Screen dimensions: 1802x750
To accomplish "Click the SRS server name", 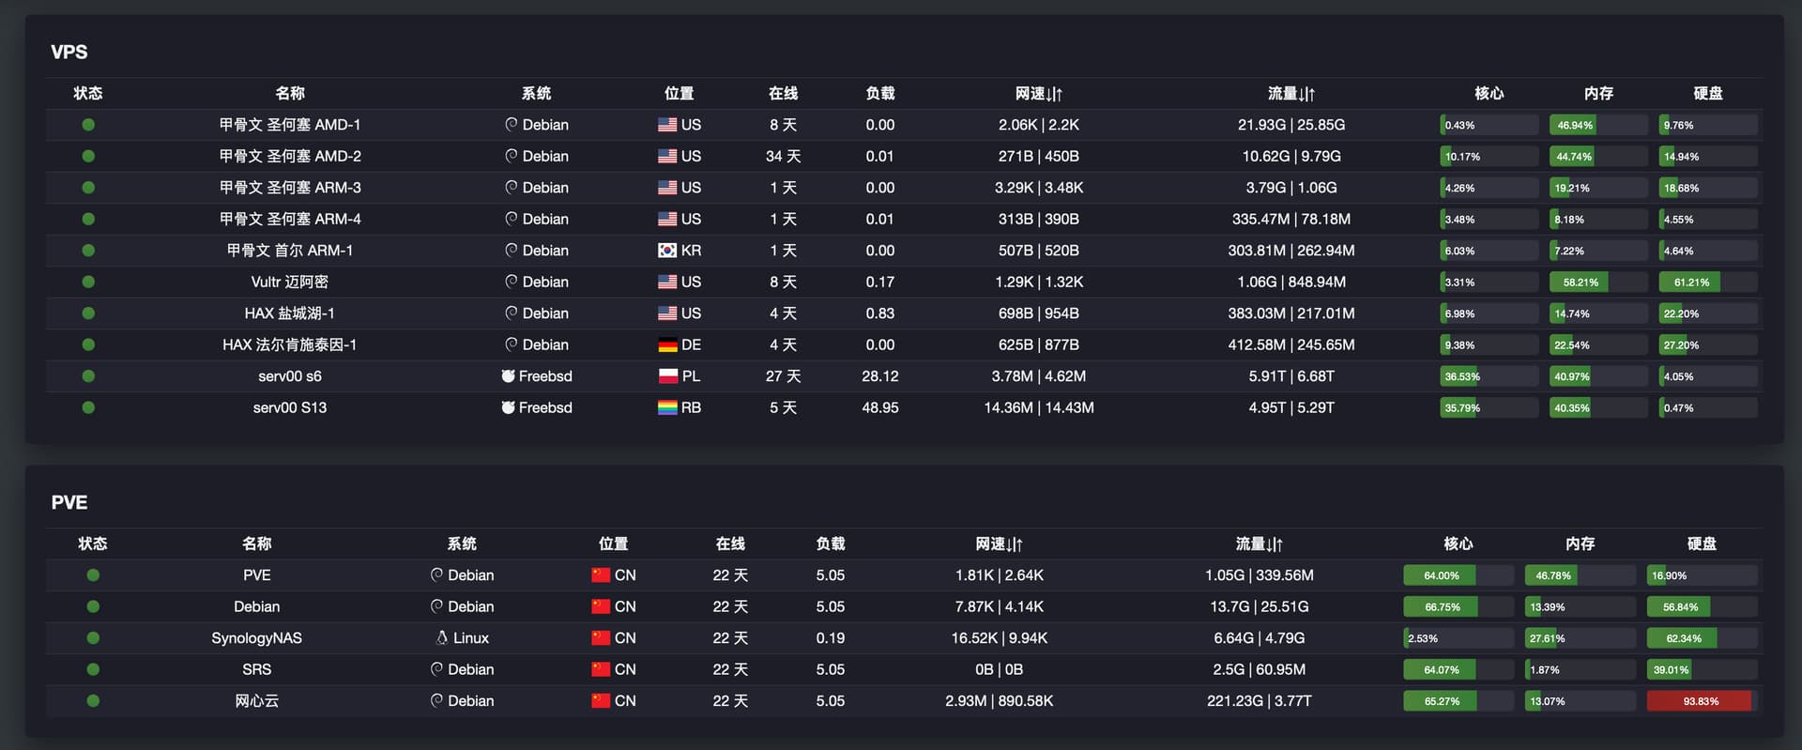I will [256, 670].
